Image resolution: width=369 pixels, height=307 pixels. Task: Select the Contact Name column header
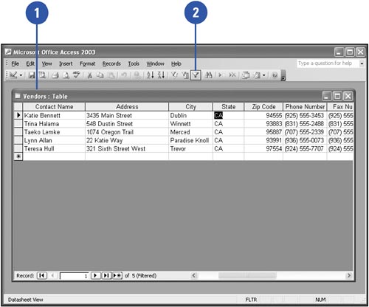(54, 107)
